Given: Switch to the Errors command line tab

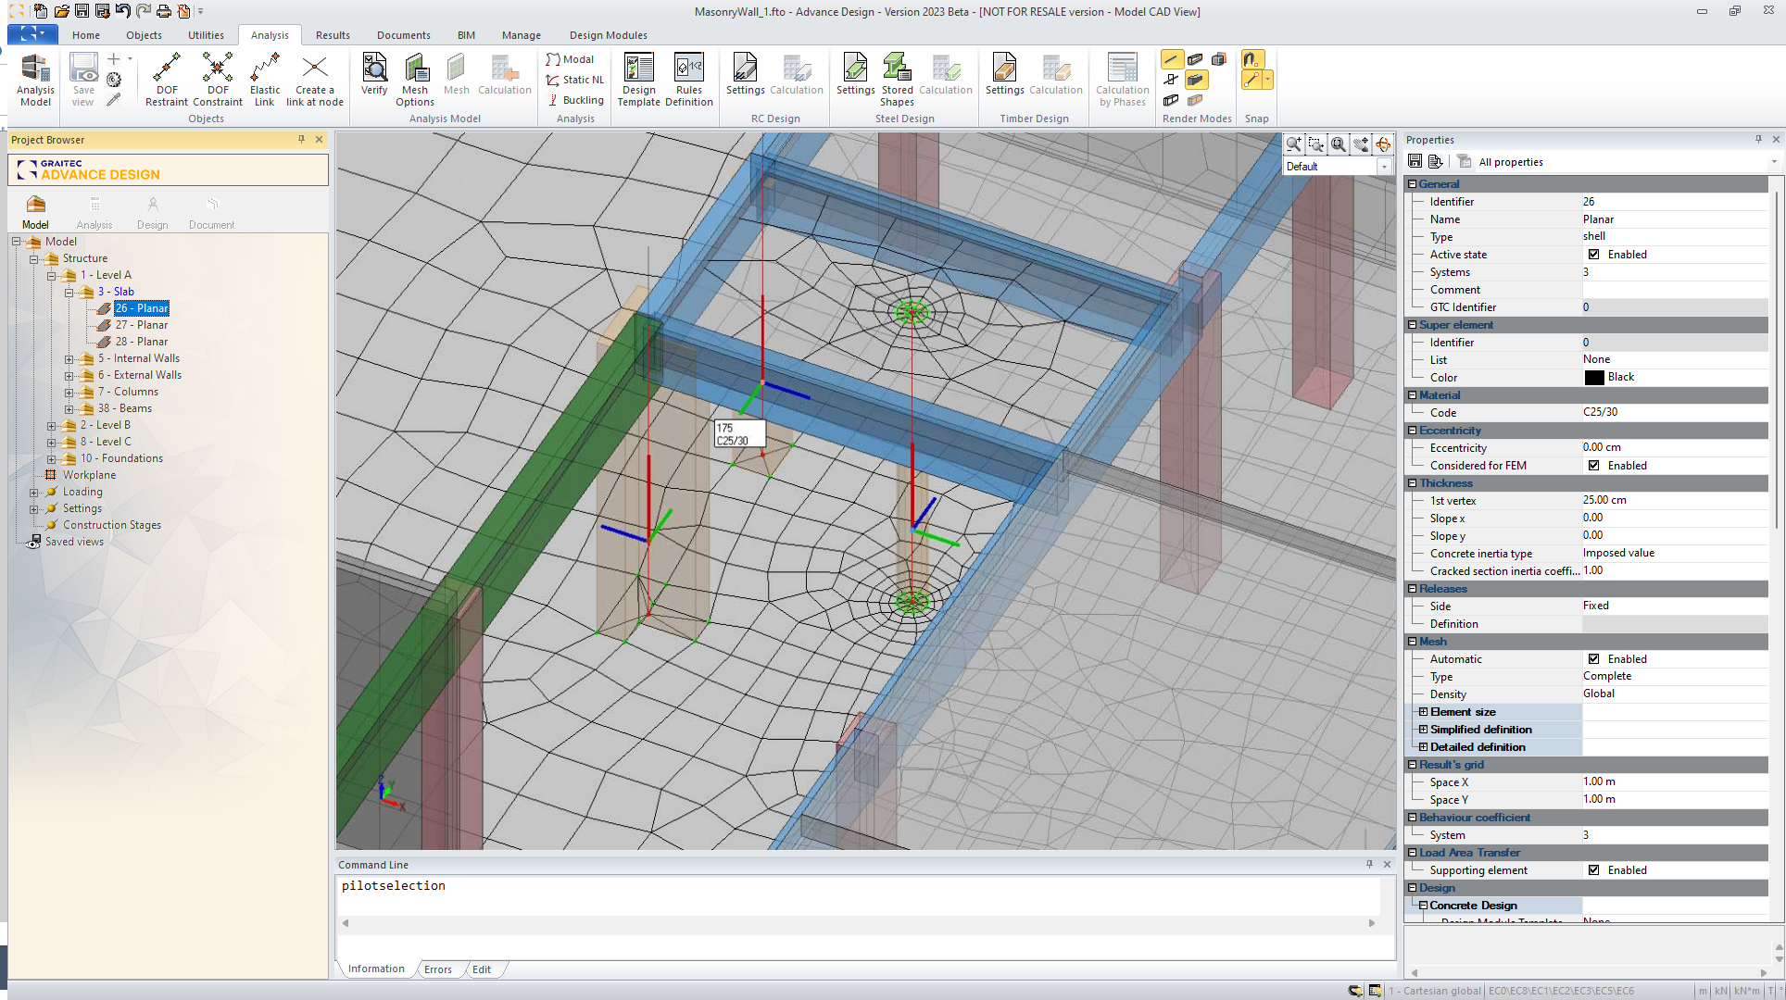Looking at the screenshot, I should coord(438,969).
